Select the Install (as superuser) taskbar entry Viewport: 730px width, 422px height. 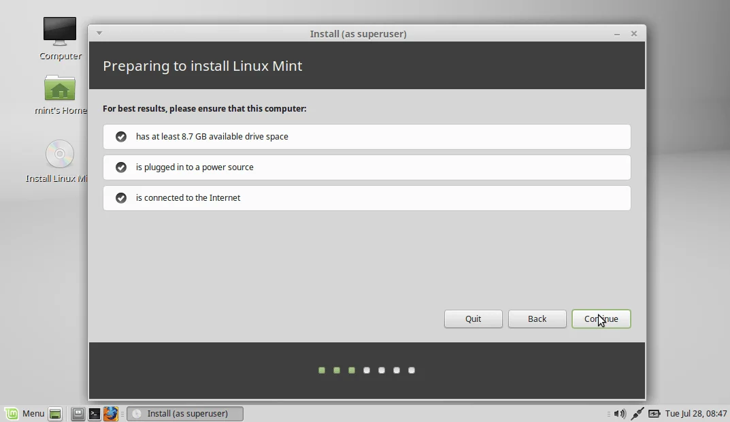(184, 413)
